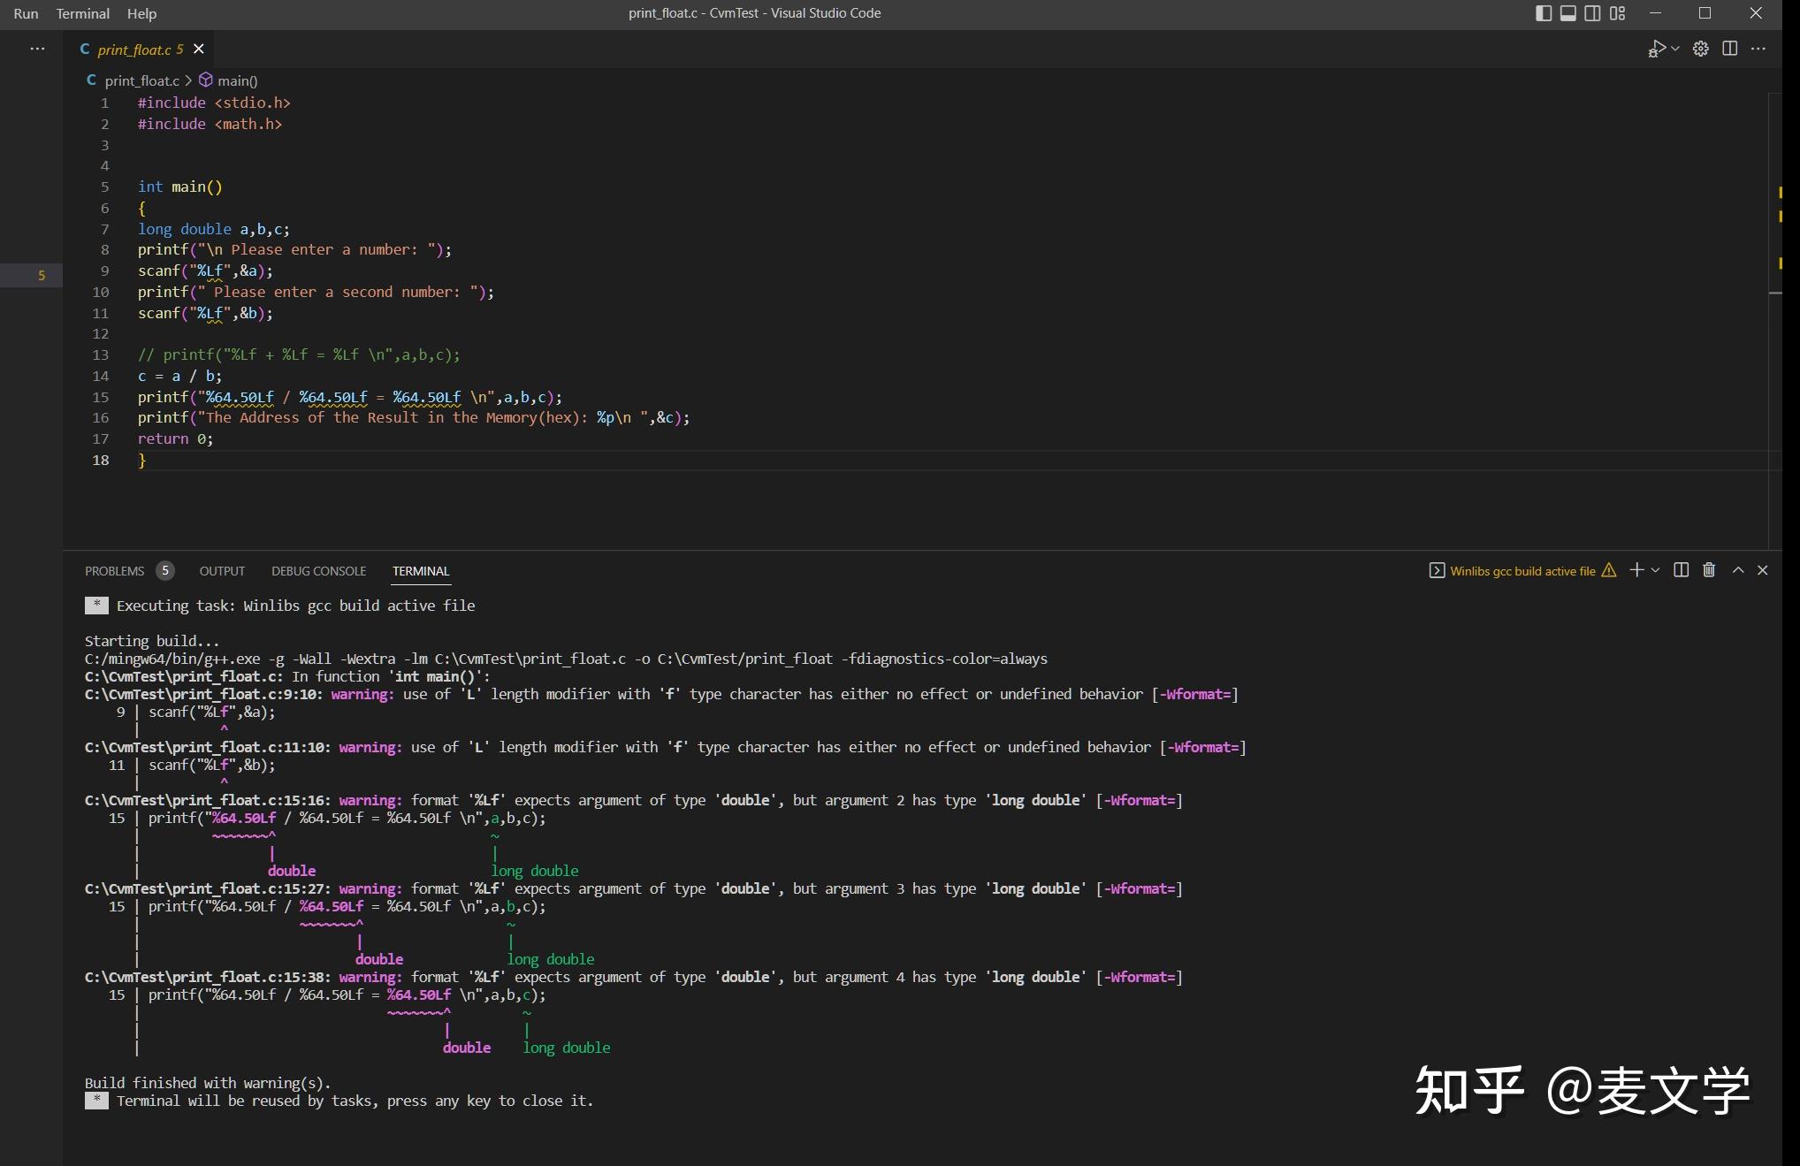Click the print_float.c:15:16 warning link

coord(205,800)
